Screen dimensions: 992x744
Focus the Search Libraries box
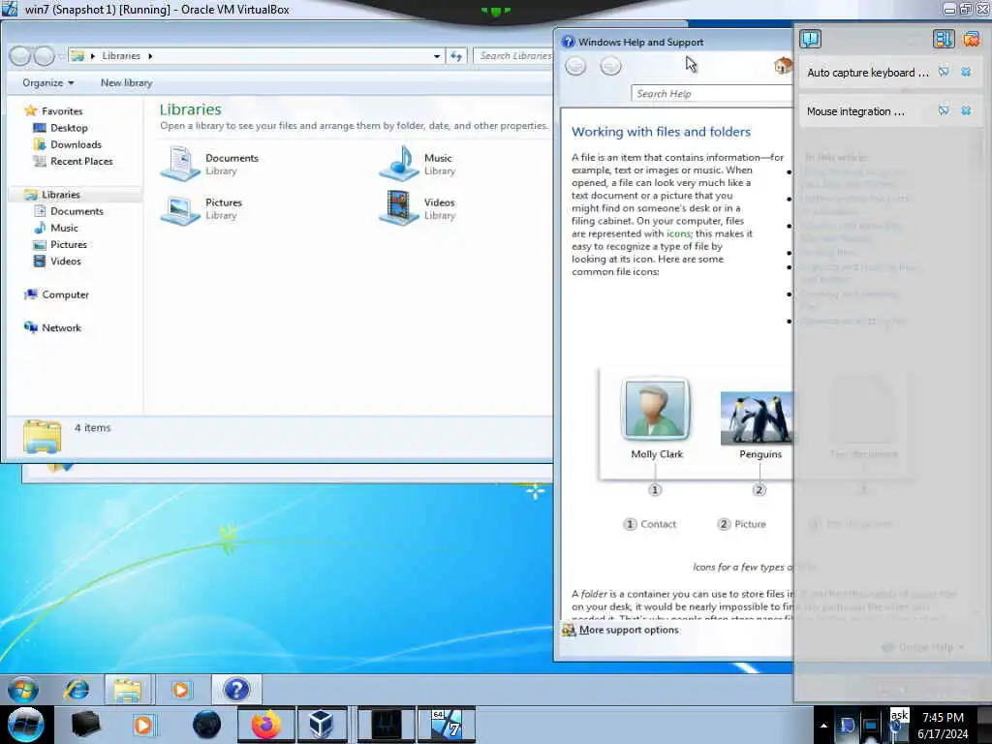point(513,56)
